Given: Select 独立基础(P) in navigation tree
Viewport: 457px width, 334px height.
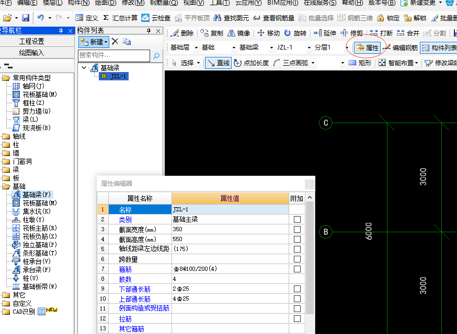Looking at the screenshot, I should pyautogui.click(x=35, y=245).
